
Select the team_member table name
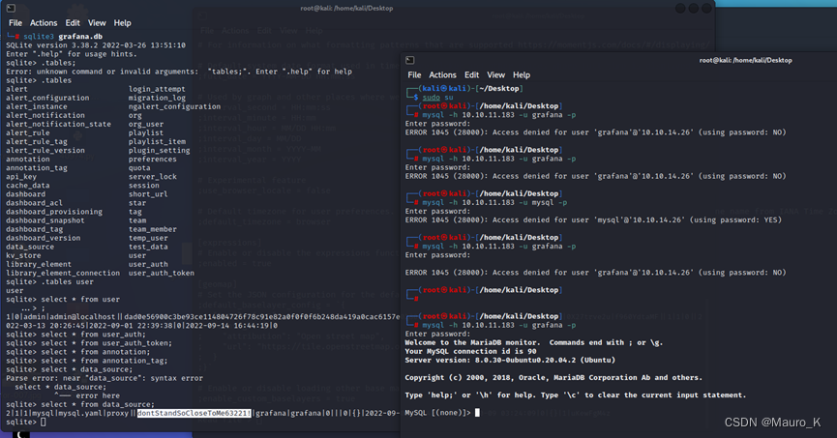tap(152, 229)
